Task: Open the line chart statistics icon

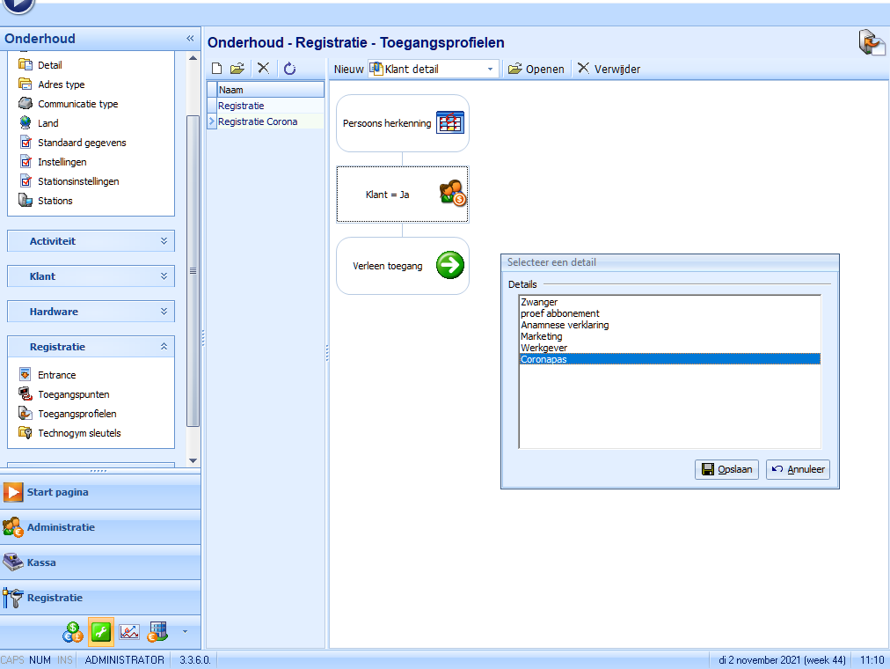Action: click(129, 631)
